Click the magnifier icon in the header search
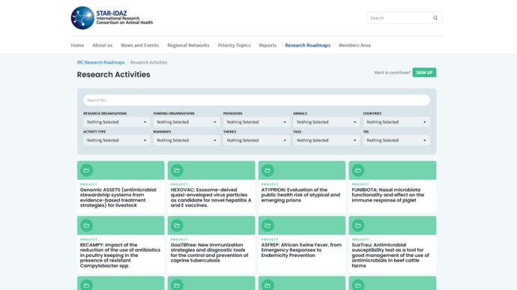Image resolution: width=517 pixels, height=290 pixels. coord(435,18)
